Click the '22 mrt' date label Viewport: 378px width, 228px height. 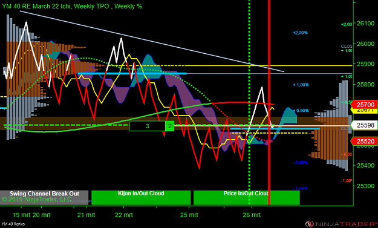(x=123, y=215)
